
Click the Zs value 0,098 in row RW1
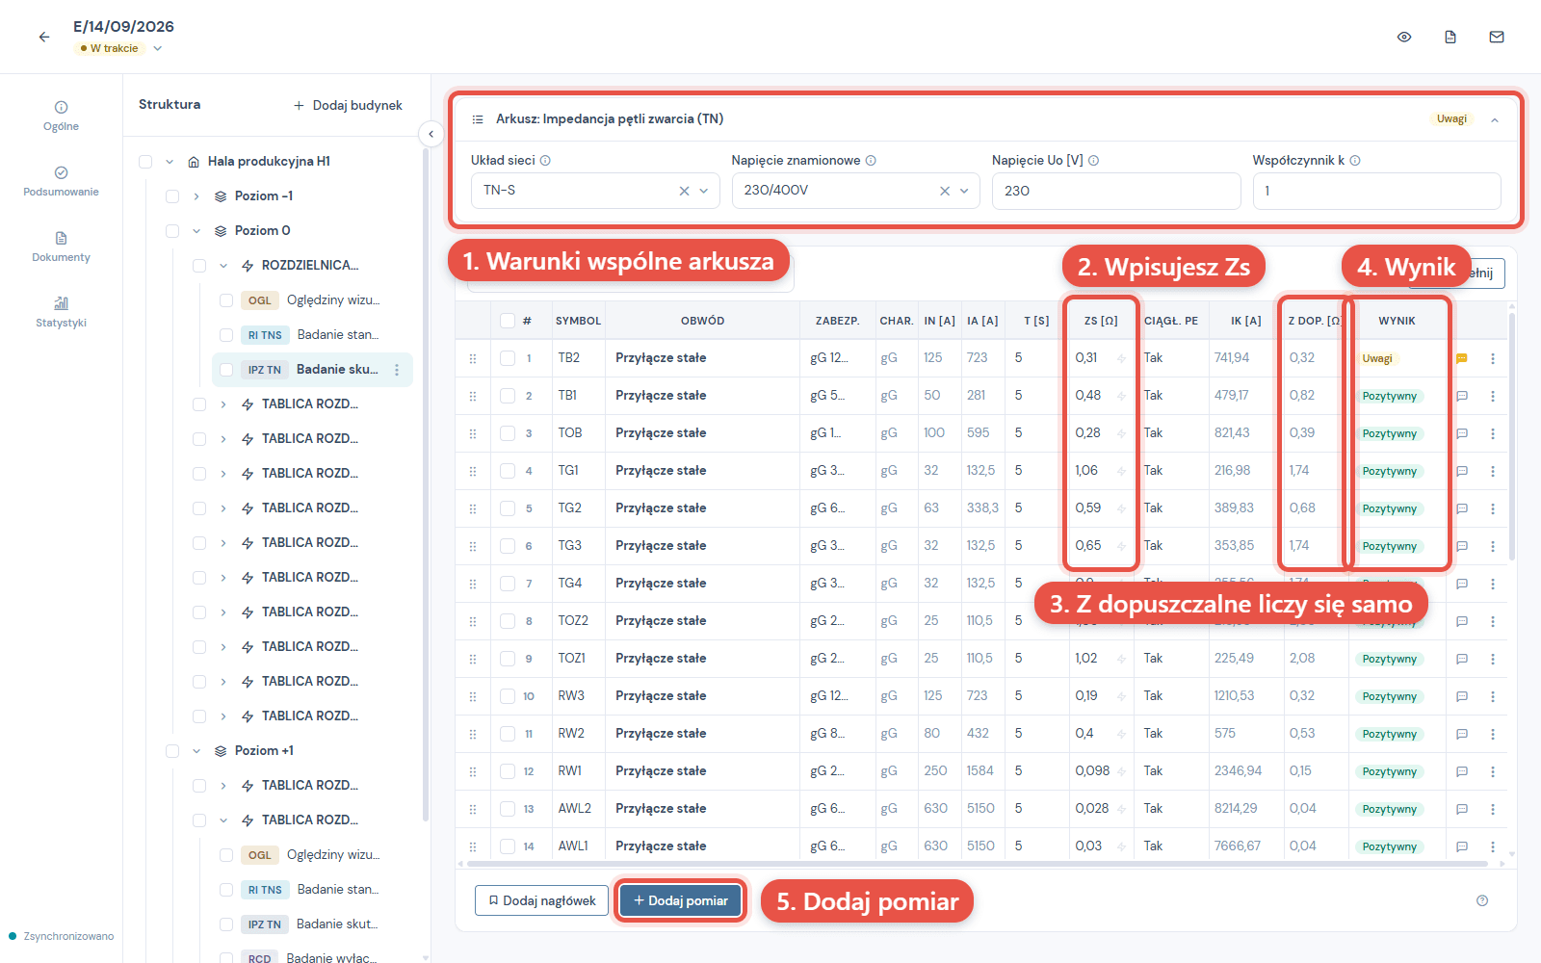point(1092,771)
